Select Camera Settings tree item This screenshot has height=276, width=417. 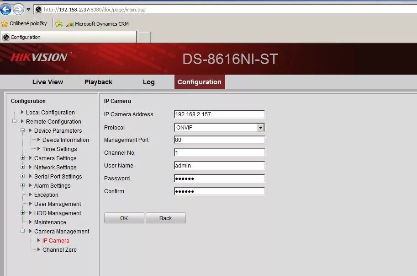coord(55,158)
